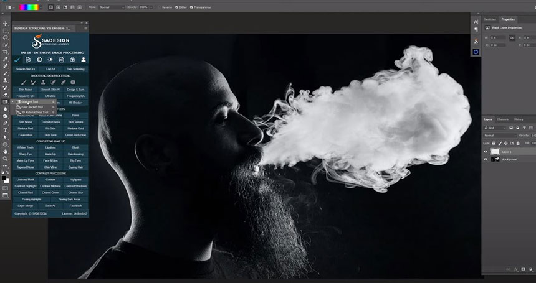This screenshot has width=536, height=283.
Task: Click the Whiten Teeth button
Action: (x=26, y=147)
